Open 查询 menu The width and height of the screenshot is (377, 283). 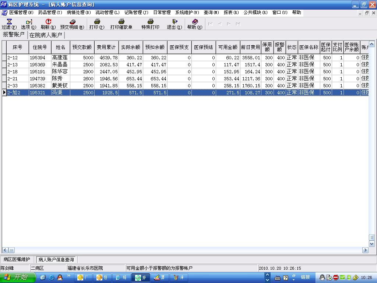pyautogui.click(x=211, y=13)
